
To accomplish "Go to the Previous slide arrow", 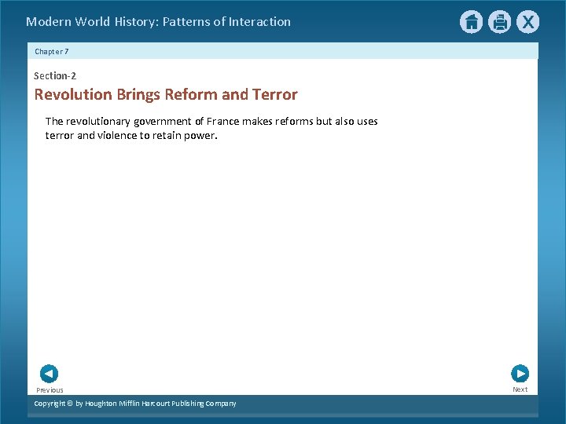I will coord(49,374).
